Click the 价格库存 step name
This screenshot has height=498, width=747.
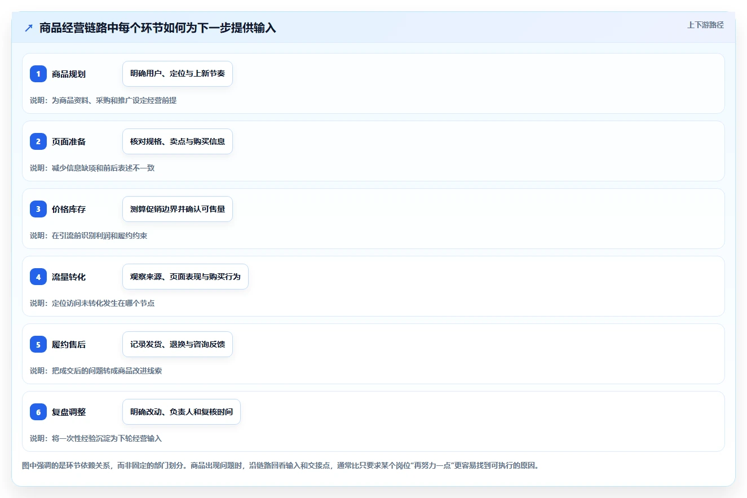(69, 209)
